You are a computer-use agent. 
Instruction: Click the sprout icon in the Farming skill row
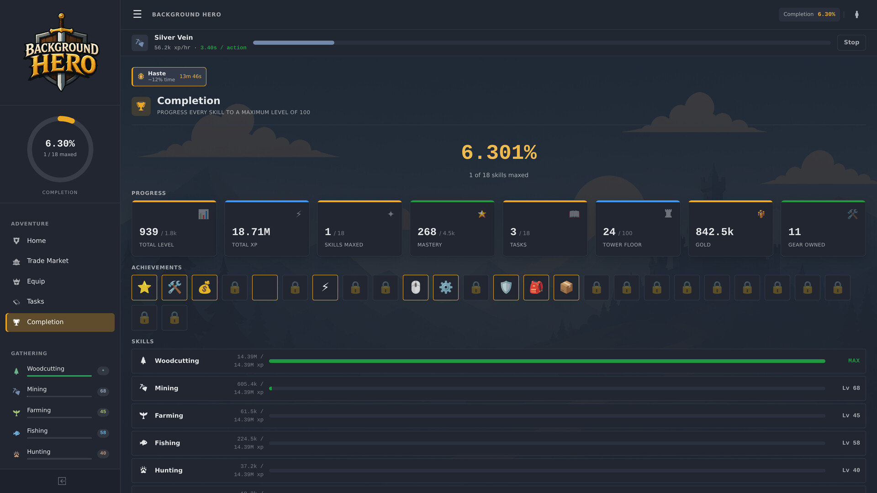coord(143,415)
